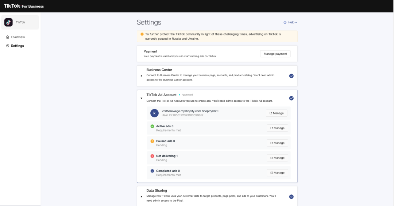Click the TikTok app icon in sidebar
394x206 pixels.
(8, 22)
